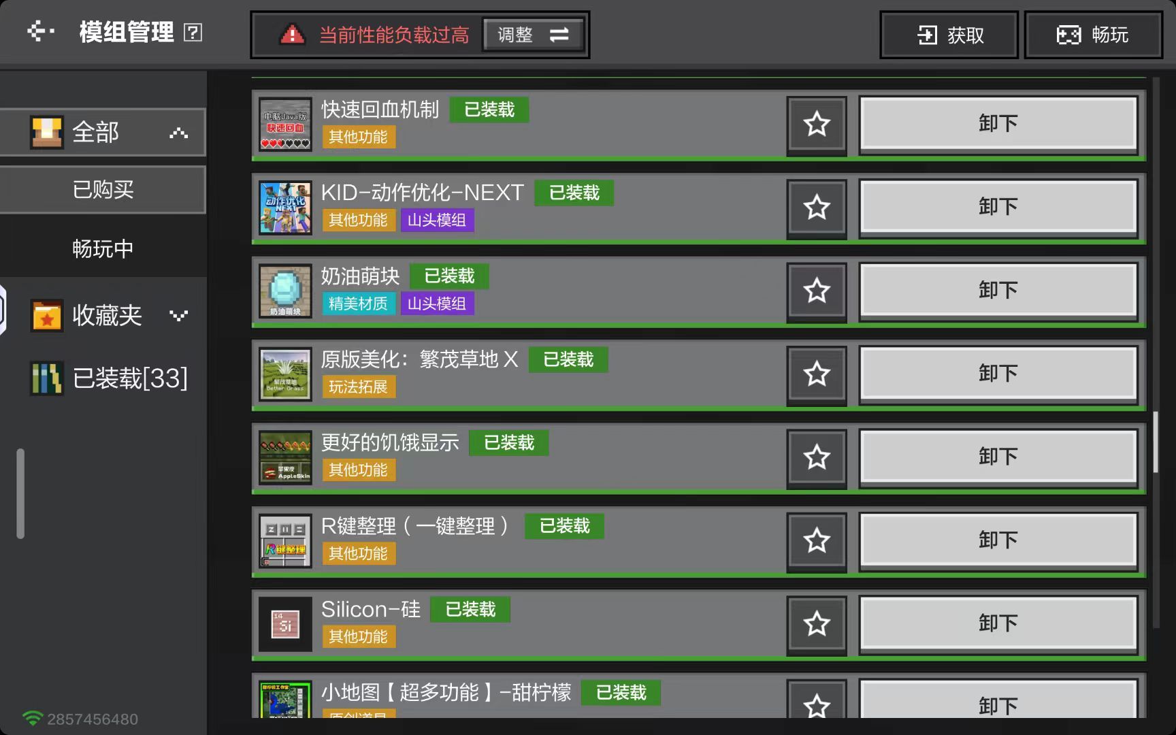Favorite the KID-动作优化-NEXT mod
Screen dimensions: 1176x735
pos(817,208)
